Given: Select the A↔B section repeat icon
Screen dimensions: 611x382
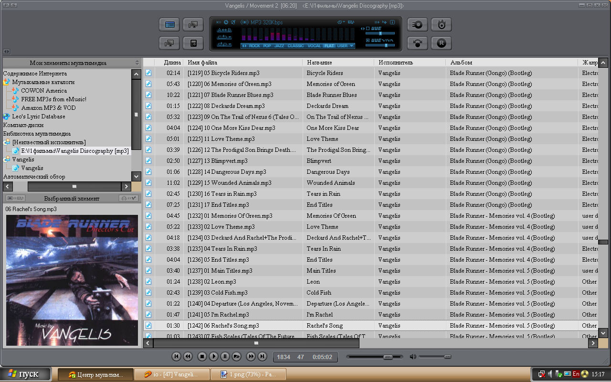Looking at the screenshot, I should 224,30.
